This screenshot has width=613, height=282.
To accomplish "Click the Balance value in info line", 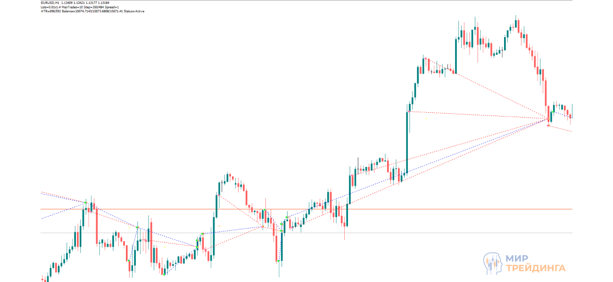I will coord(92,11).
